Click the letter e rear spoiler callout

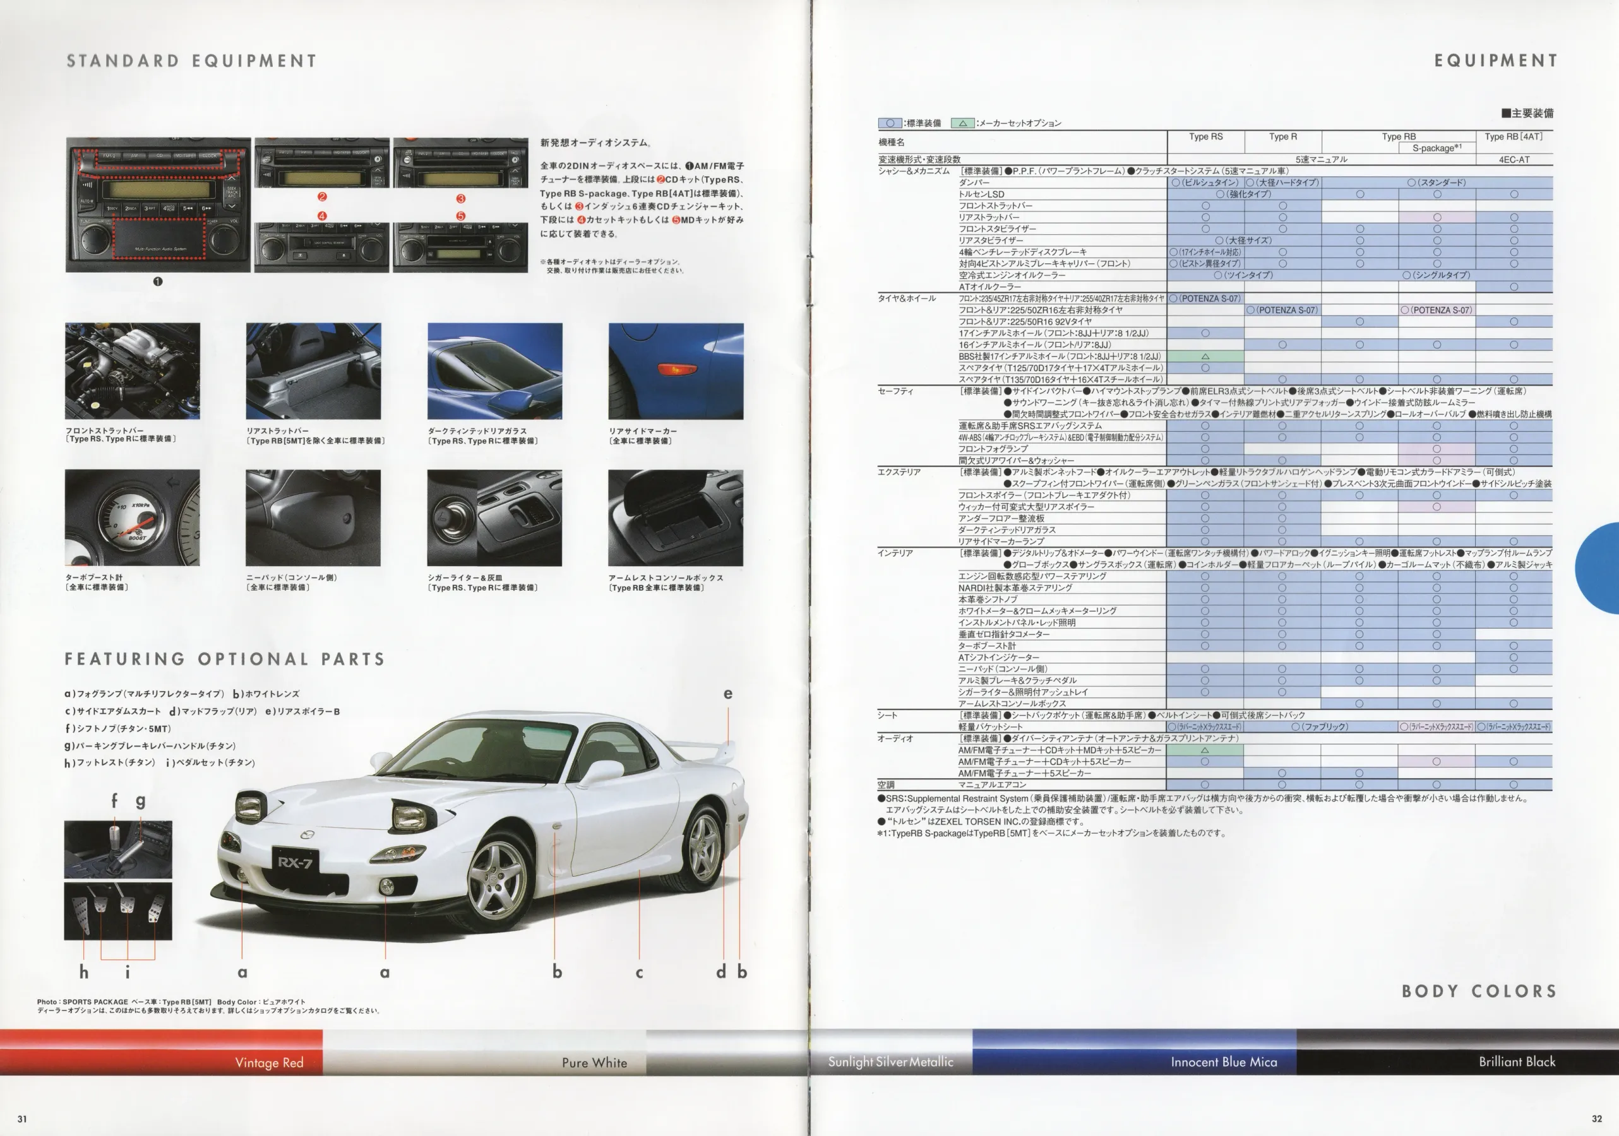(727, 694)
